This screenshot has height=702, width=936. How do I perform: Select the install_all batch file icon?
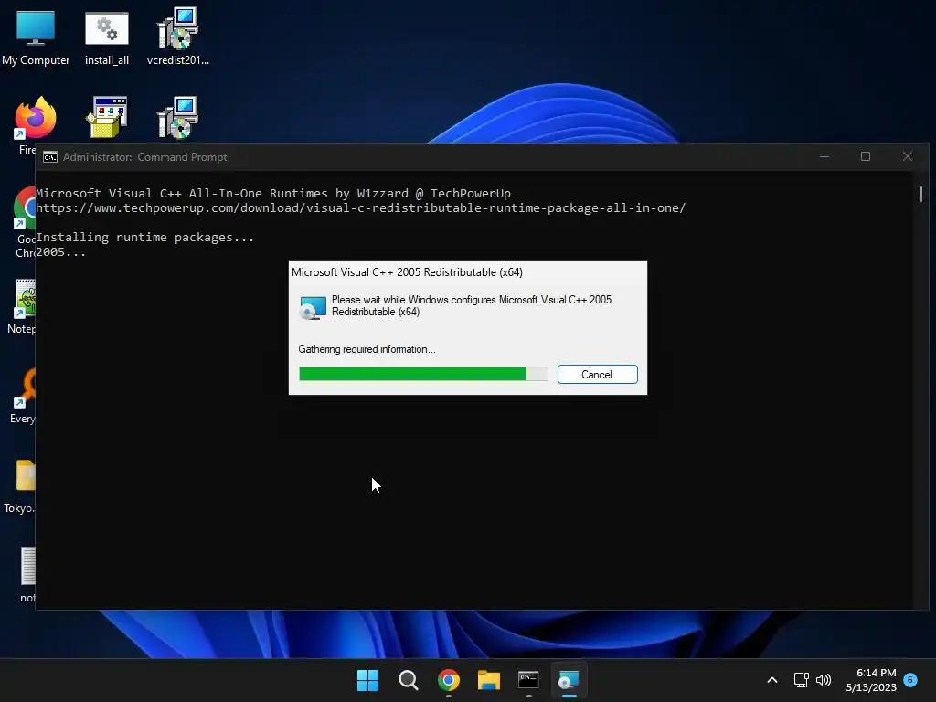[107, 37]
